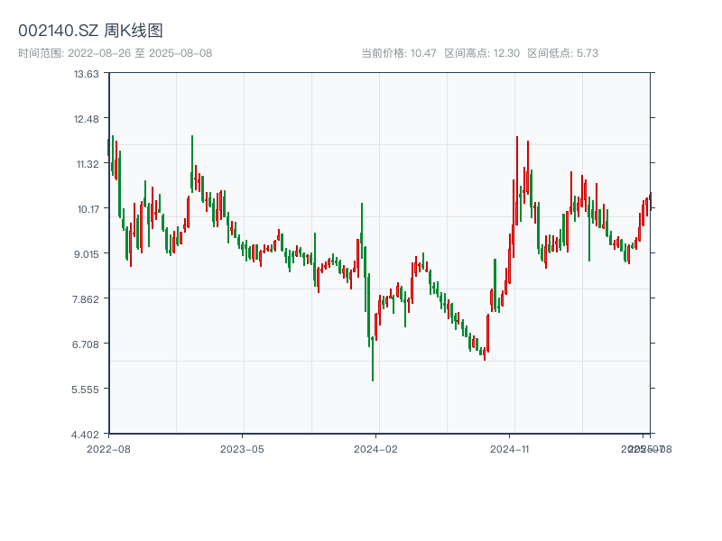Click the y-axis label 5.555
Viewport: 722px width, 541px height.
[x=85, y=390]
